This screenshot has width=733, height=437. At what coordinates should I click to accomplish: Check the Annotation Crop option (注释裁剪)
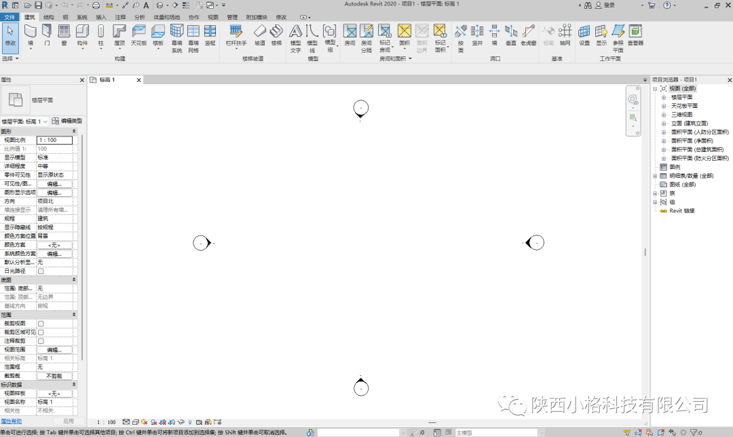(x=41, y=341)
